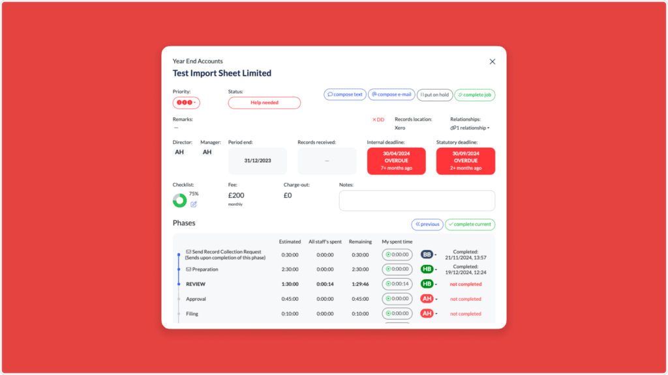Close the Year End Accounts dialog
Screen dimensions: 668x375
(493, 62)
